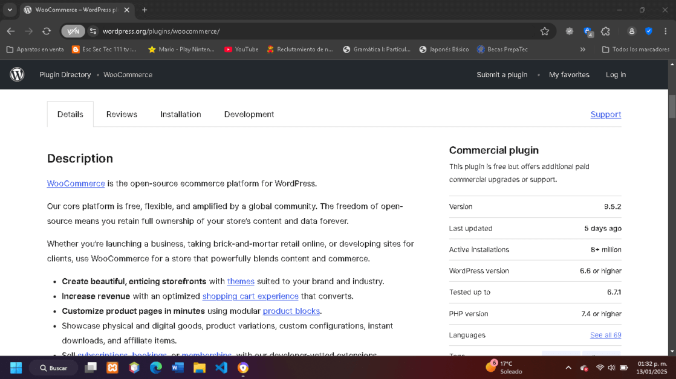This screenshot has width=676, height=379.
Task: Click the Support link
Action: coord(605,114)
